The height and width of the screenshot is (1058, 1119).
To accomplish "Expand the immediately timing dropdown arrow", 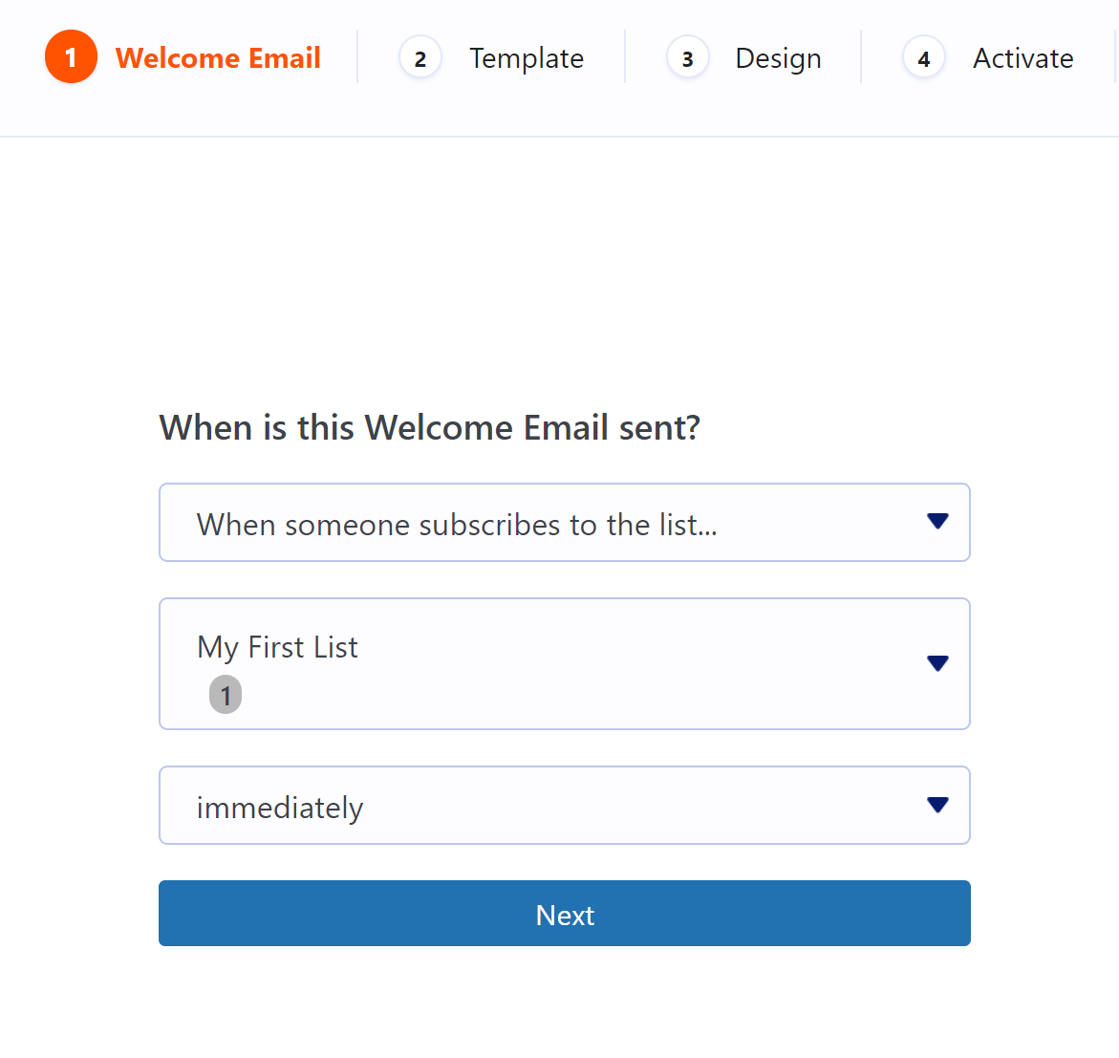I will (x=937, y=805).
